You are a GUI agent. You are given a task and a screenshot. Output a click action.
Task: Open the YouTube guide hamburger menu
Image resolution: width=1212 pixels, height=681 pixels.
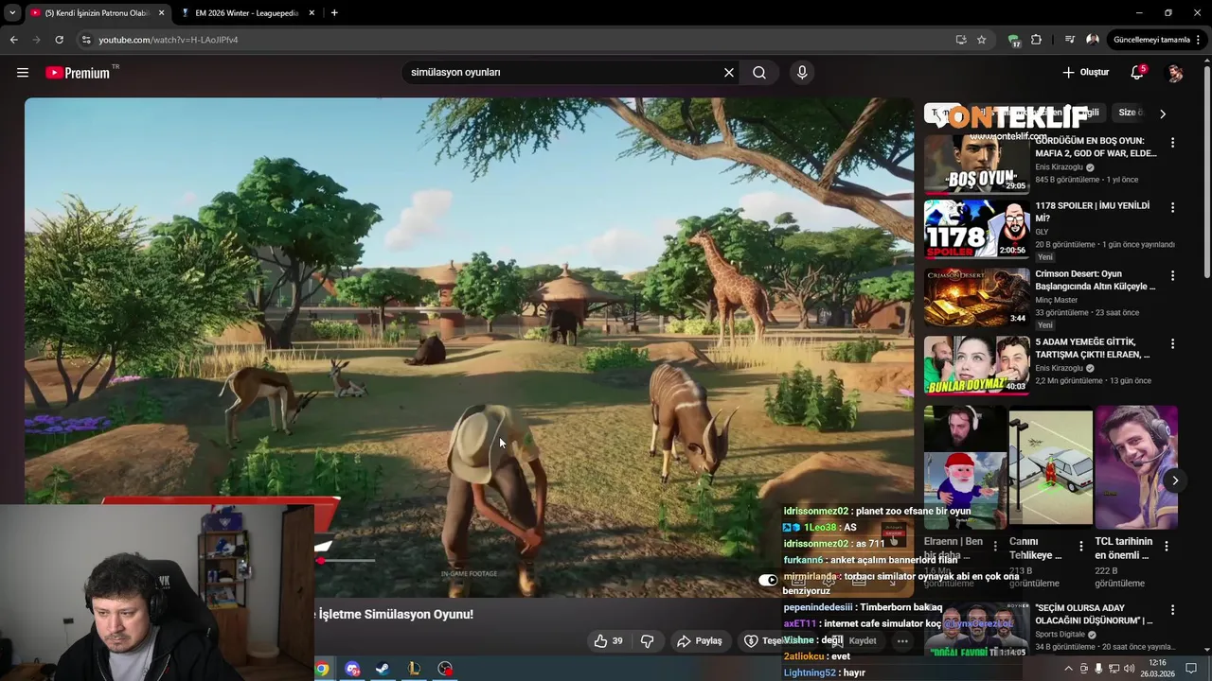pos(23,73)
